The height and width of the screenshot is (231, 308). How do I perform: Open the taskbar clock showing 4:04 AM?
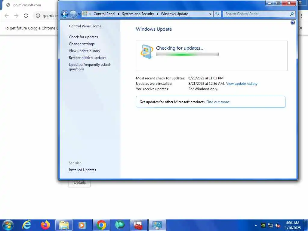[x=292, y=225]
